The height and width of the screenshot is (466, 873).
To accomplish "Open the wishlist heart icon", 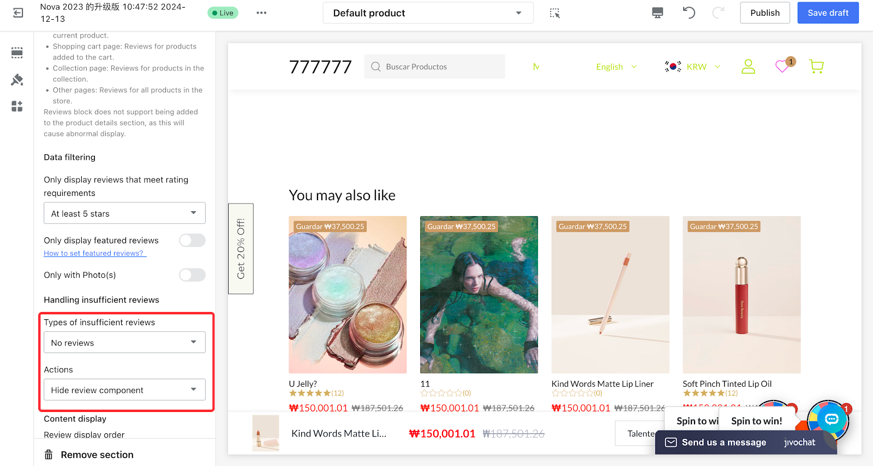I will point(782,67).
